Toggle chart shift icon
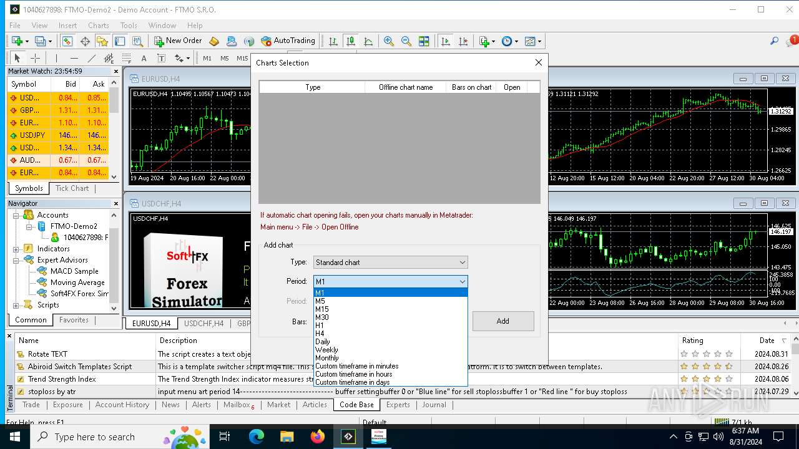The image size is (799, 449). tap(463, 41)
